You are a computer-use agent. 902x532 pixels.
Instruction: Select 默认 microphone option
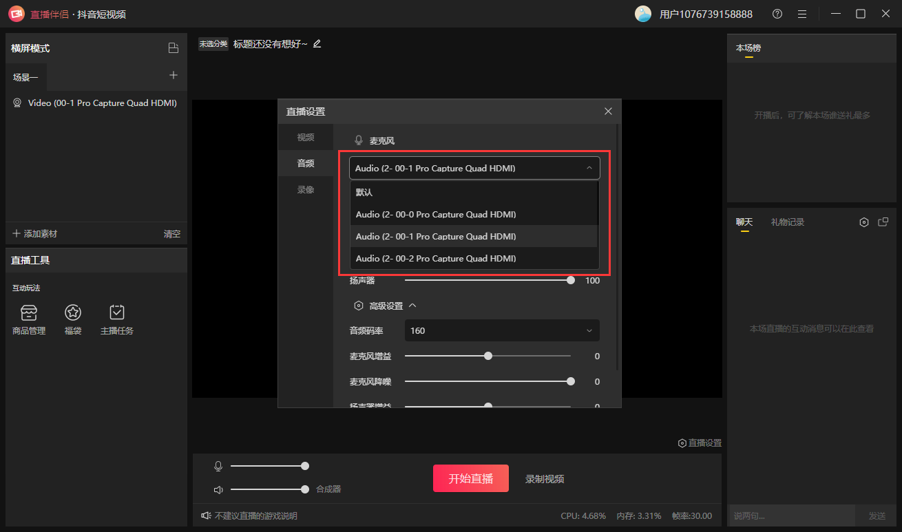click(474, 193)
